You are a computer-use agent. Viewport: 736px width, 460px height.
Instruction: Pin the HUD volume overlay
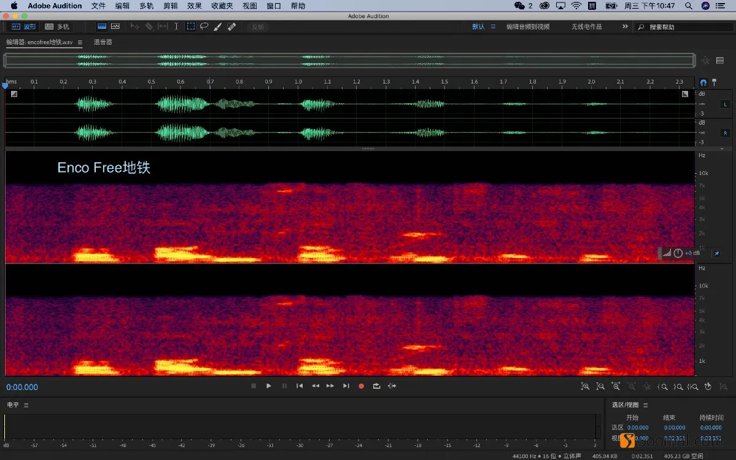[717, 254]
